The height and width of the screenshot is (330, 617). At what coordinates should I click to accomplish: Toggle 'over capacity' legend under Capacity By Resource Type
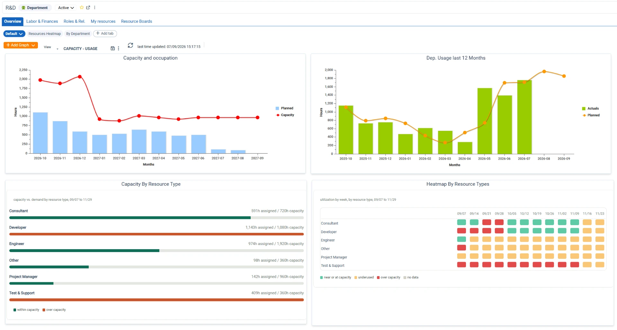pos(54,310)
